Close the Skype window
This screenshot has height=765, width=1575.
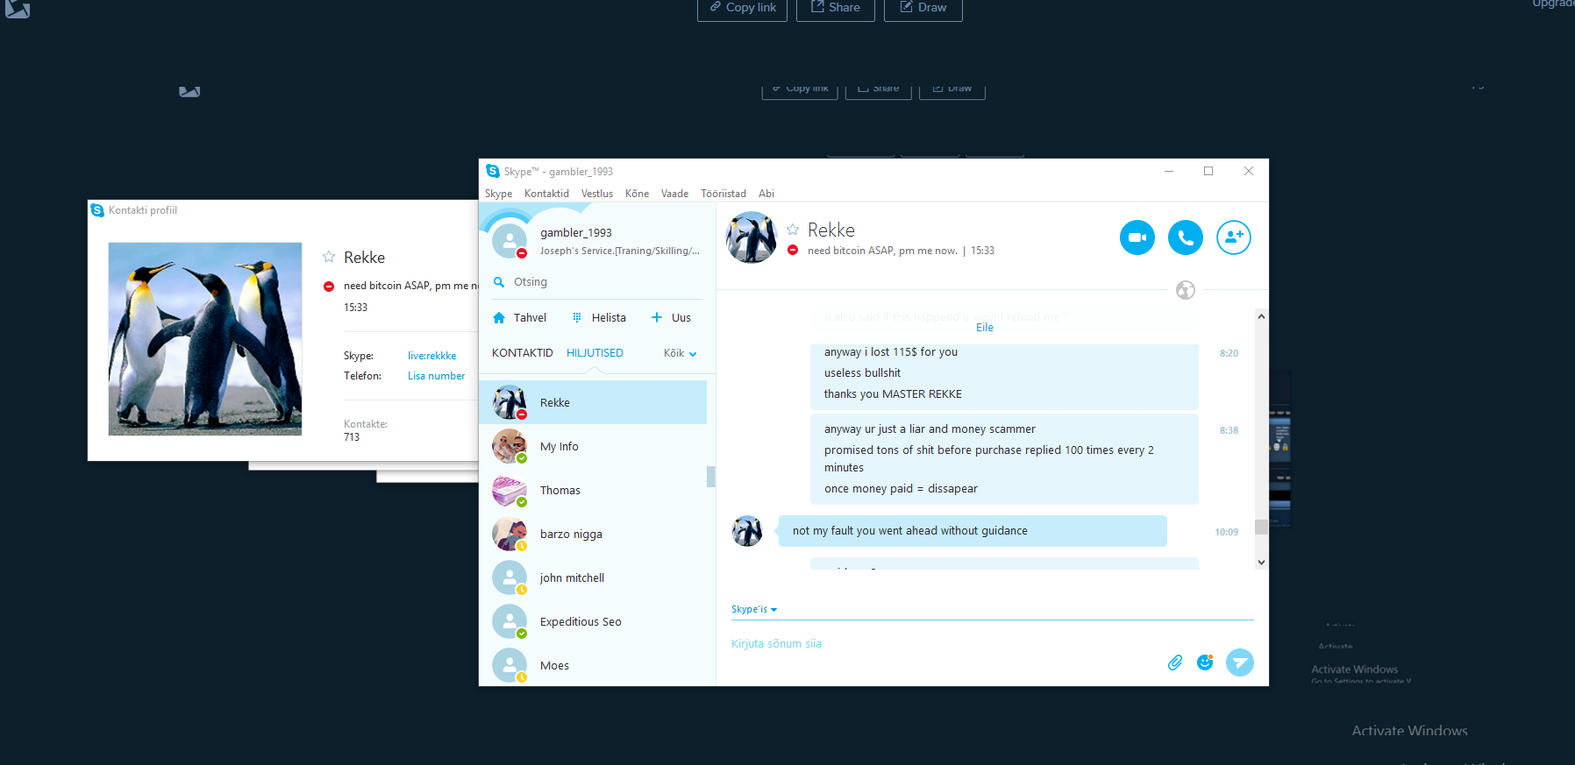1249,171
